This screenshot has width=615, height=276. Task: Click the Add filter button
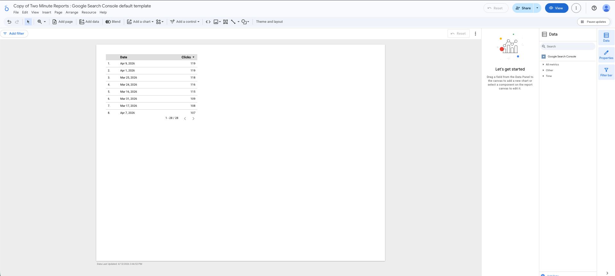[x=14, y=34]
